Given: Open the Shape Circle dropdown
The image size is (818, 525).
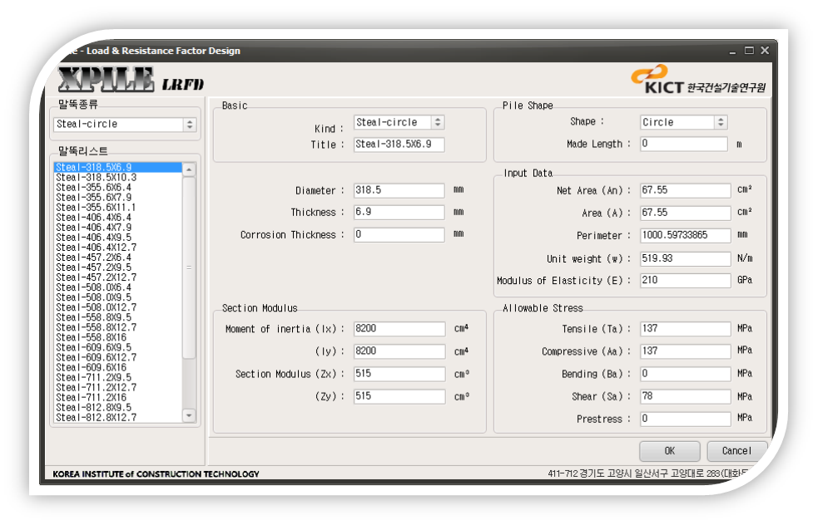Looking at the screenshot, I should coord(684,122).
